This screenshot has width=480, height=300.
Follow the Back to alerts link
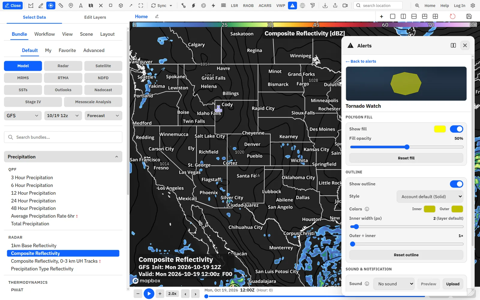pos(361,61)
